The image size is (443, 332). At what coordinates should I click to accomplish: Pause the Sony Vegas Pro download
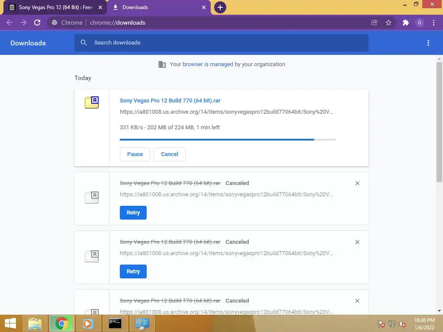point(135,154)
